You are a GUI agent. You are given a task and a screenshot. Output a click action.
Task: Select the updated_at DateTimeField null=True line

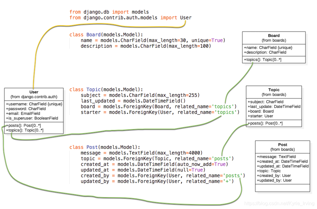pyautogui.click(x=143, y=170)
